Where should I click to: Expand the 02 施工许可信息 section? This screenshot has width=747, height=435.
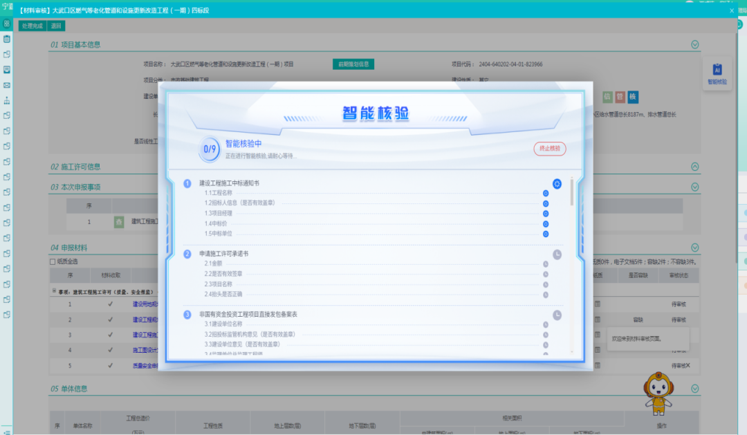tap(694, 167)
